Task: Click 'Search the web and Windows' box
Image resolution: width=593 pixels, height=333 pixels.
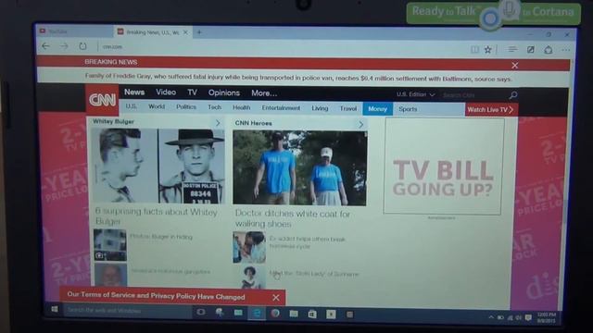Action: (x=127, y=311)
